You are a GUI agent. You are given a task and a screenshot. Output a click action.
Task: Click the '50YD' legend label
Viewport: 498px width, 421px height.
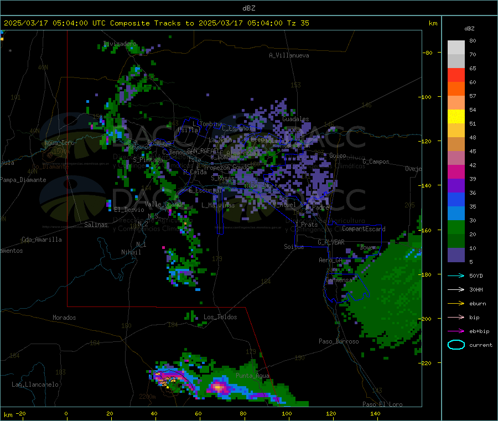[476, 276]
